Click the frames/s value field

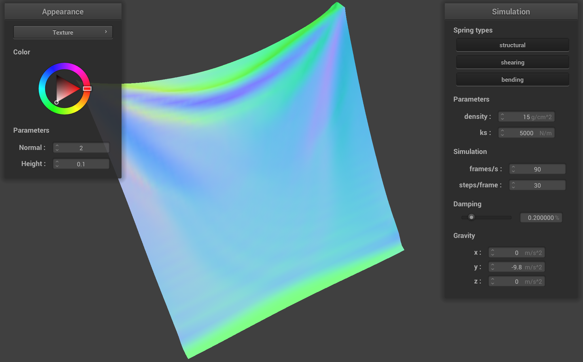point(537,169)
